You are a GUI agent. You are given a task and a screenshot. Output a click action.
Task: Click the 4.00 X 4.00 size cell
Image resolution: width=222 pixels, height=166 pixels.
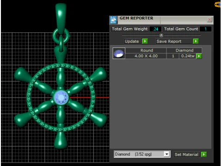coord(146,56)
